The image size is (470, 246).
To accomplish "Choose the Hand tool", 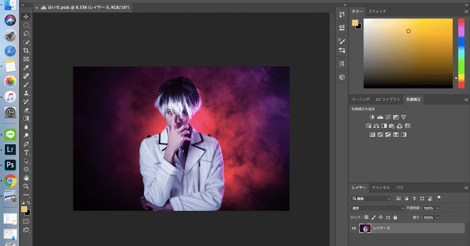I will point(26,178).
